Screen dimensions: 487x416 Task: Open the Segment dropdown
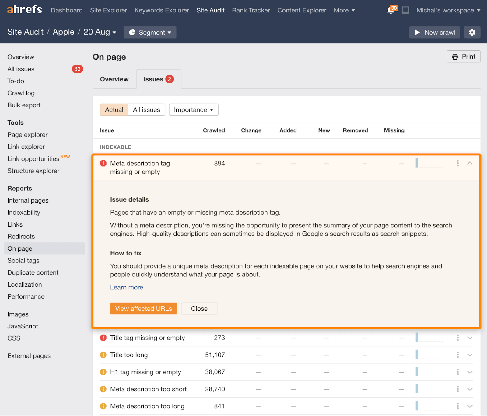click(x=150, y=33)
